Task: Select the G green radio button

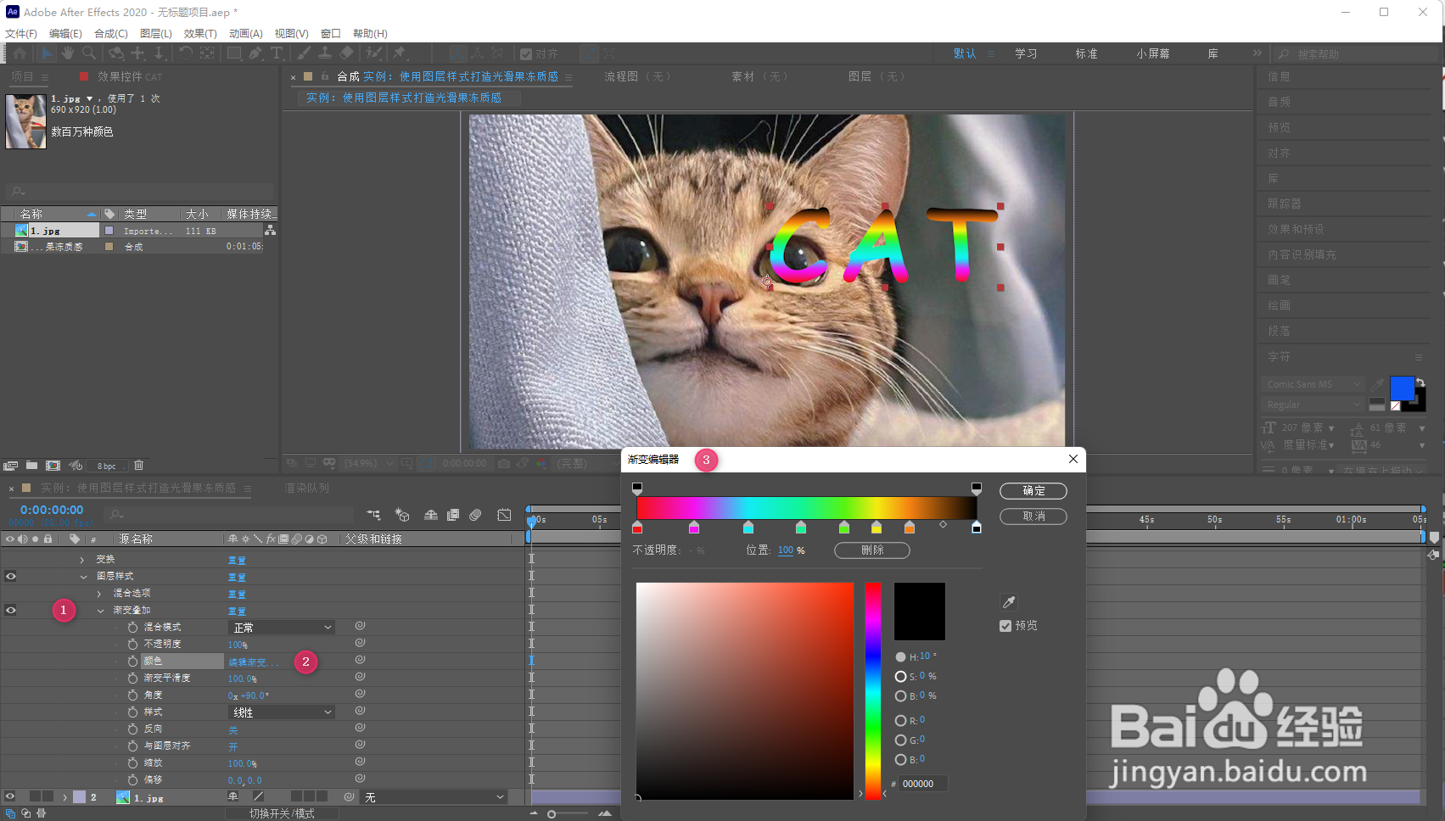Action: click(900, 740)
